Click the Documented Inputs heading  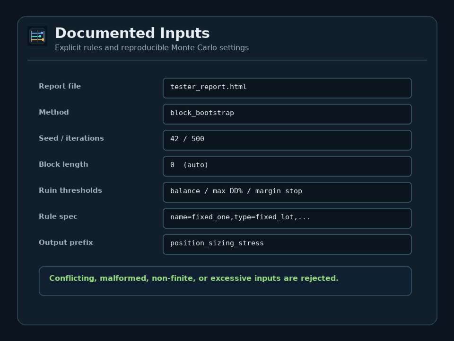[x=132, y=33]
